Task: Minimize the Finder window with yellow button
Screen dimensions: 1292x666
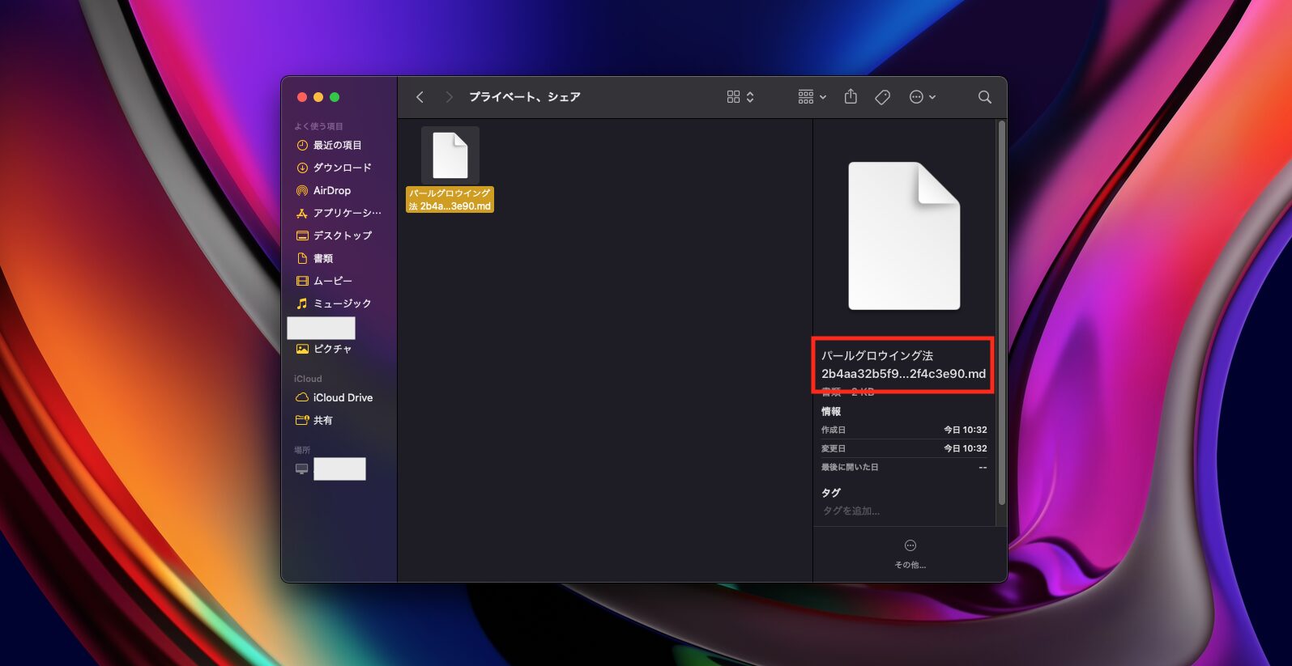Action: [x=318, y=97]
